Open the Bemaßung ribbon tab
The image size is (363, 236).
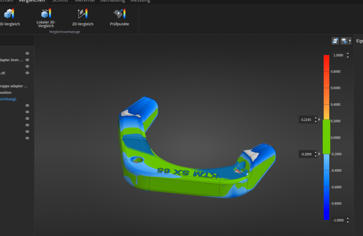click(x=113, y=1)
